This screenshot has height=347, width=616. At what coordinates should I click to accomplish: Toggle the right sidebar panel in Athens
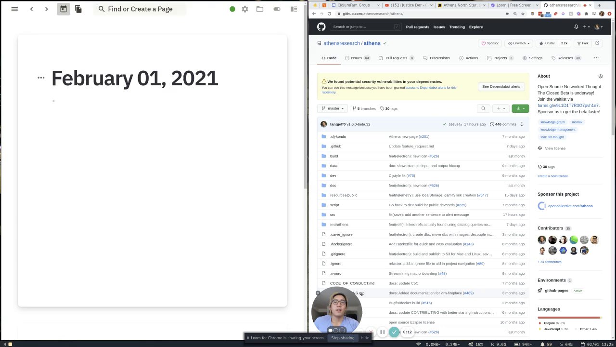coord(294,9)
